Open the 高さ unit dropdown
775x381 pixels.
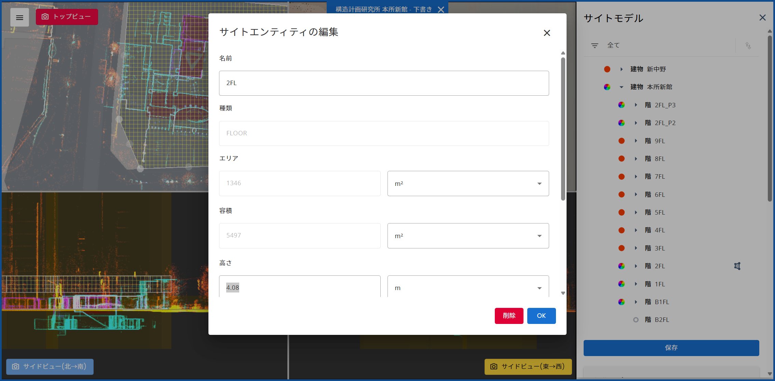[468, 287]
